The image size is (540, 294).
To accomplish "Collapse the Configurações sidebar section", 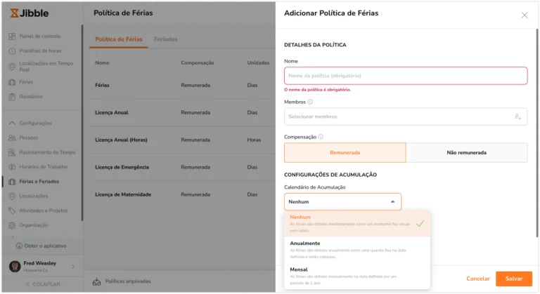I will tap(12, 123).
